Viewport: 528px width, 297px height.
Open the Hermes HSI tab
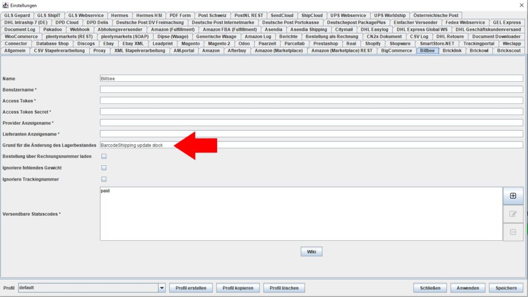pos(149,15)
